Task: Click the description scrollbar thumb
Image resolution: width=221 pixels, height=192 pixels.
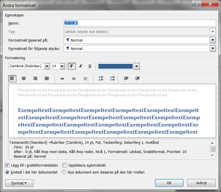Action: tap(213, 149)
